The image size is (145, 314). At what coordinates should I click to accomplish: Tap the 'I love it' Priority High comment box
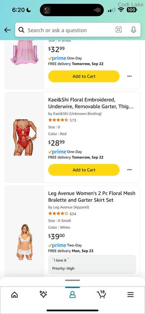pyautogui.click(x=92, y=264)
